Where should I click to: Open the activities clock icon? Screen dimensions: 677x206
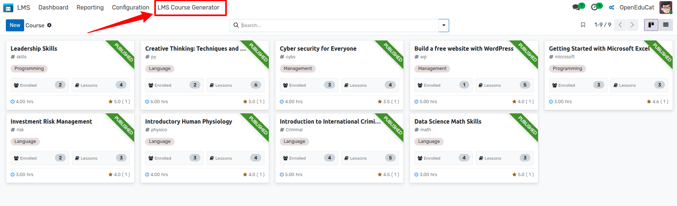coord(594,7)
